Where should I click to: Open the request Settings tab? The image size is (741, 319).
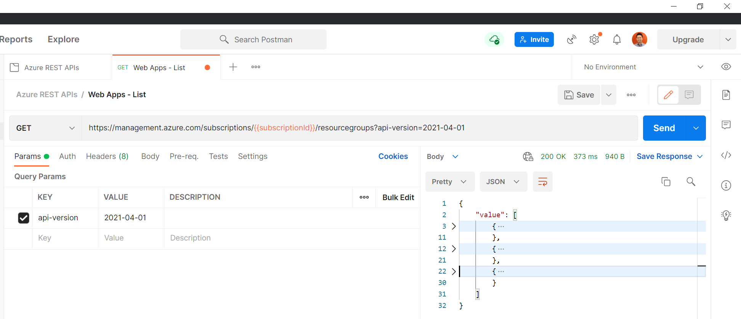coord(253,156)
